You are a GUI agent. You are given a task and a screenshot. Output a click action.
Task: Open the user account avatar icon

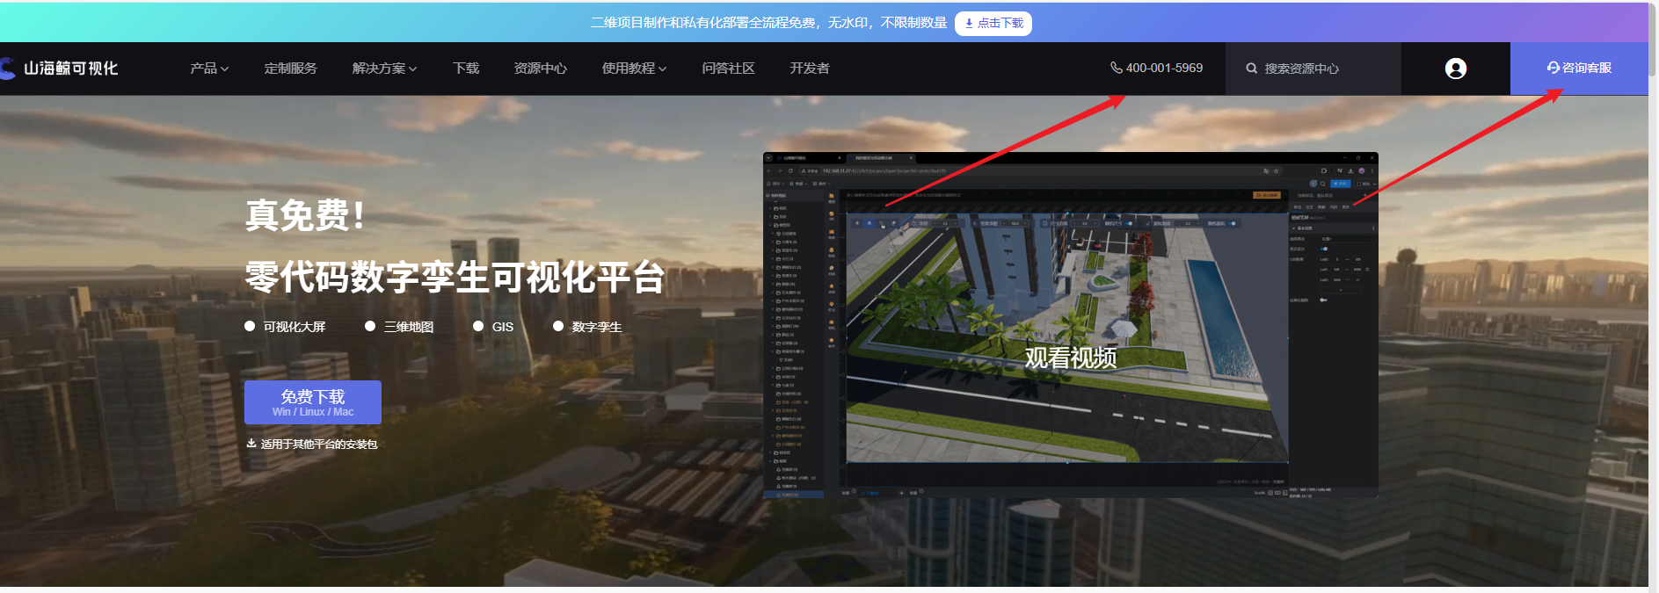point(1456,69)
